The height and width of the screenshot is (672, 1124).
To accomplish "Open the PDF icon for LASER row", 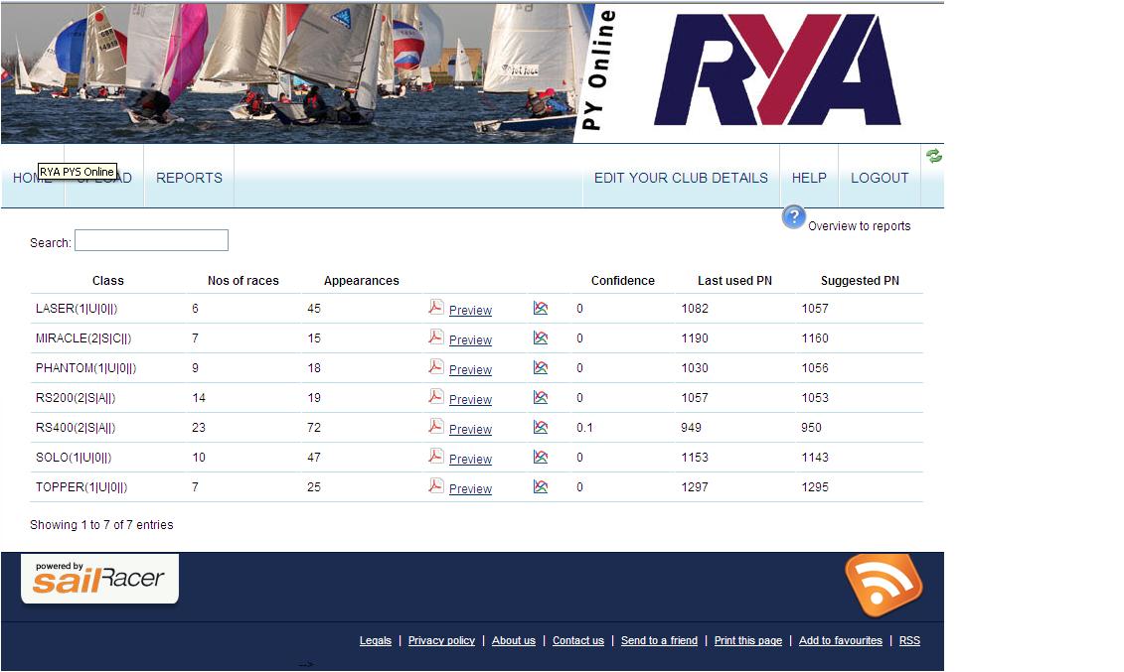I will tap(436, 307).
